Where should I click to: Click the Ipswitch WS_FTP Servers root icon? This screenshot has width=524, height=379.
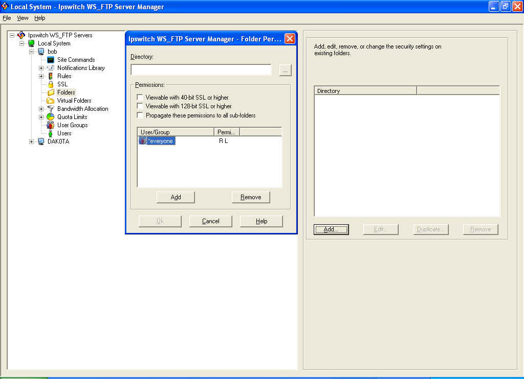coord(21,35)
